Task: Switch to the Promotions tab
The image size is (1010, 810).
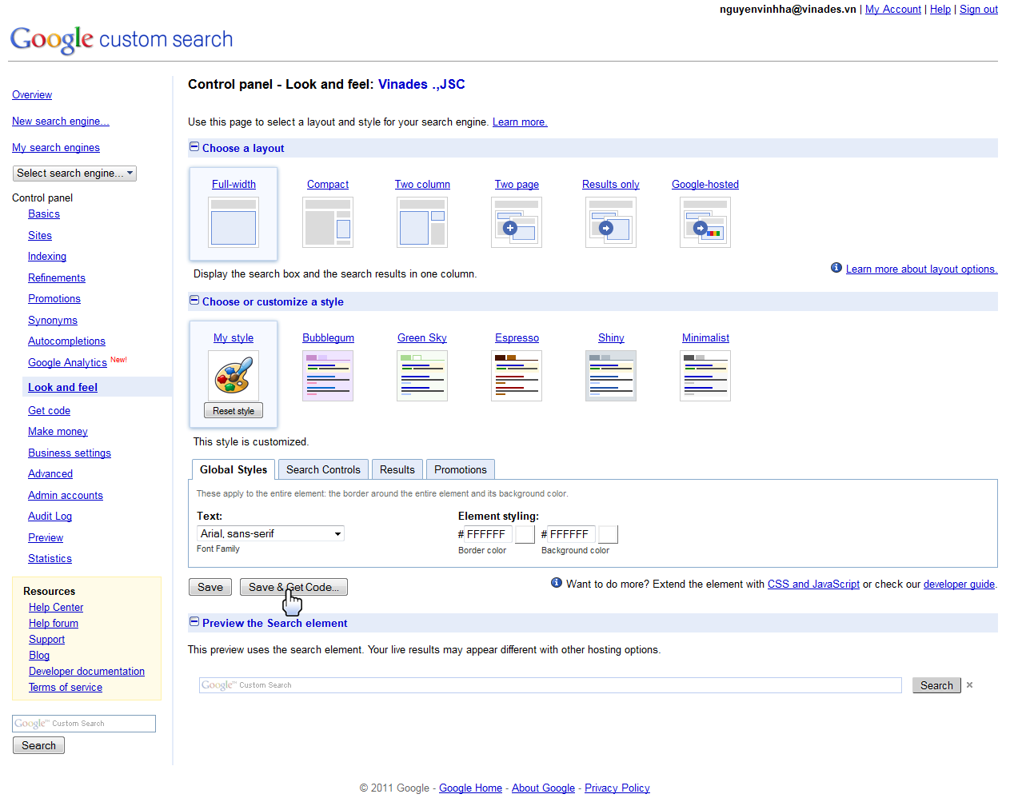Action: (461, 469)
